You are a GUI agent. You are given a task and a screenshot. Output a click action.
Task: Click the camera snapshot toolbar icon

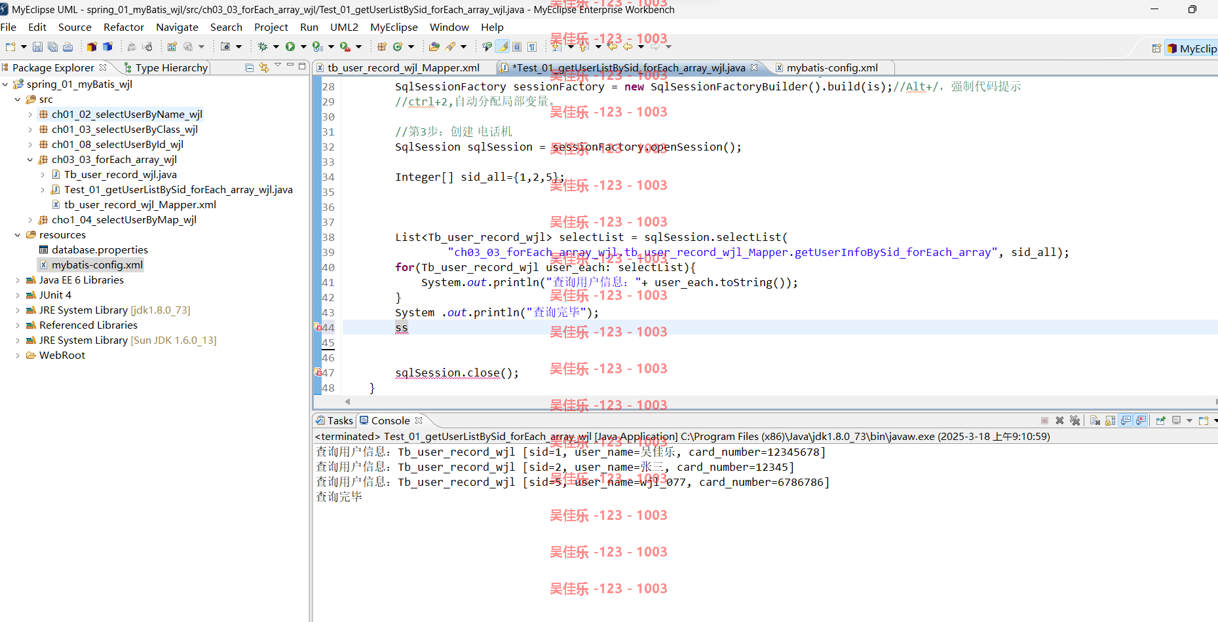(225, 46)
